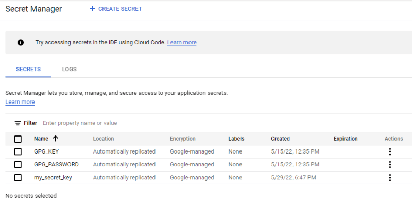
Task: Switch to the SECRETS tab
Action: [x=28, y=69]
